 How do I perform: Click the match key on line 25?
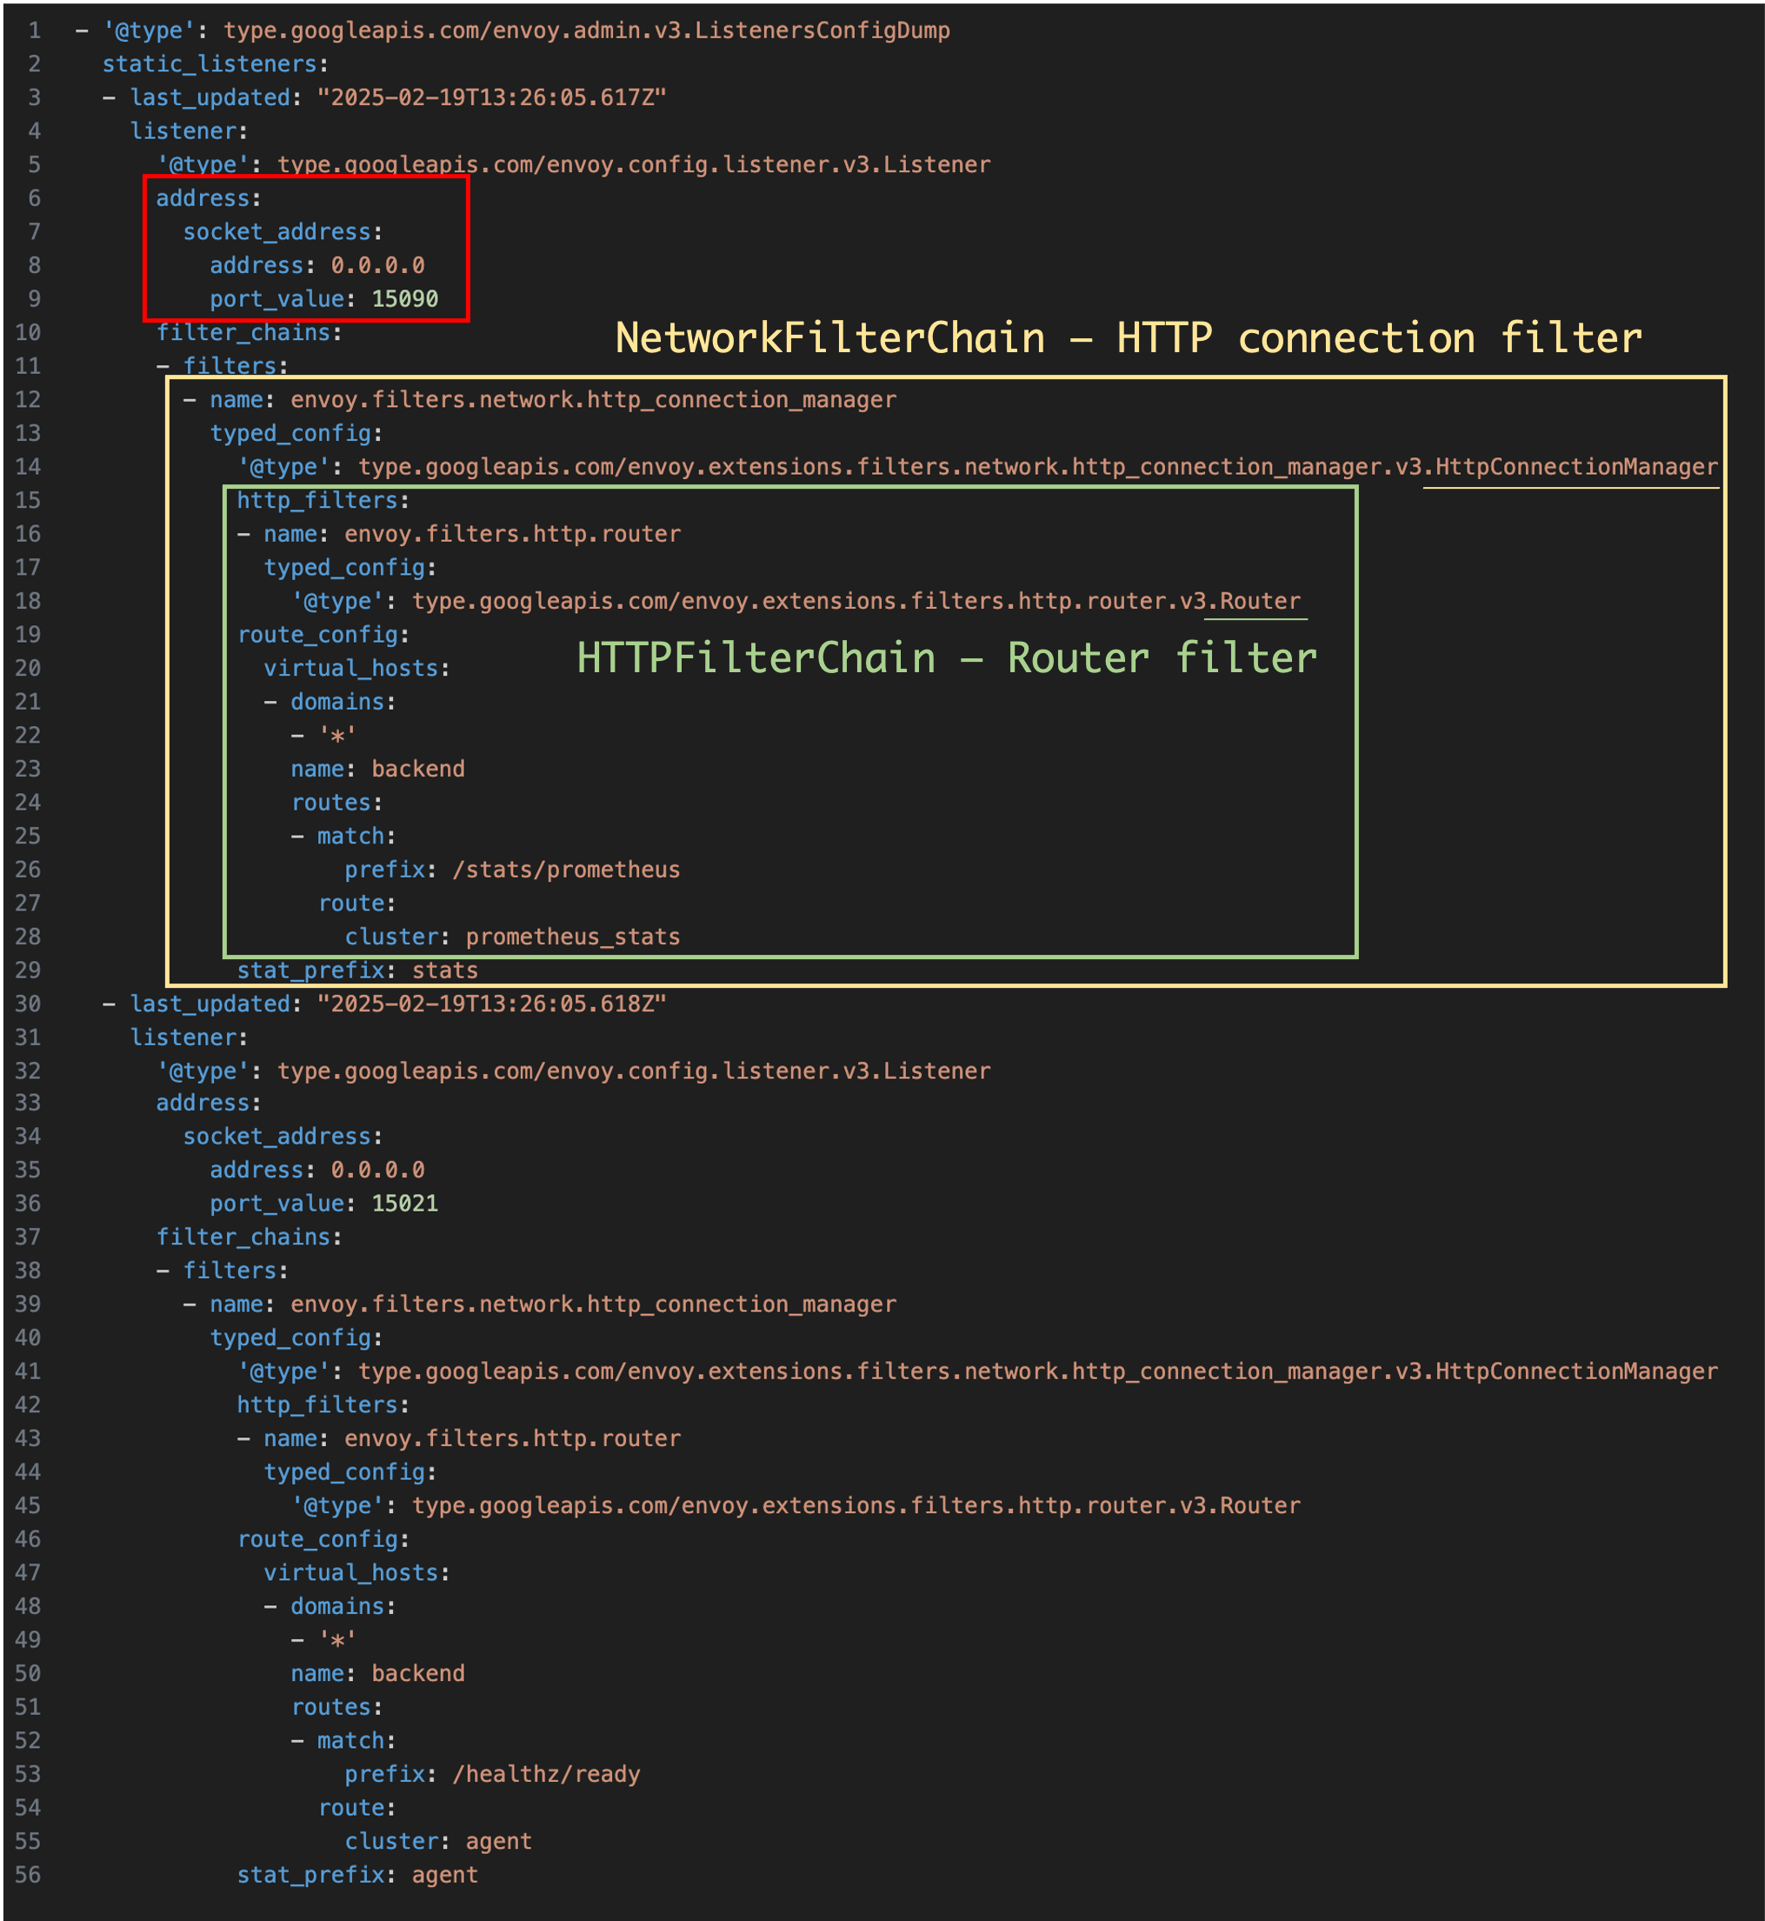[350, 837]
